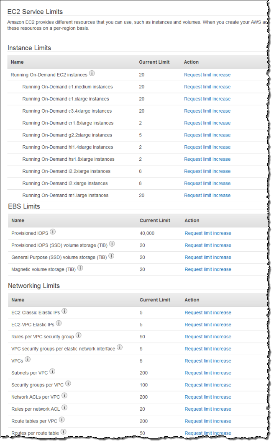Show info for General Purpose (SSD) volume storage
274x443 pixels.
click(112, 256)
